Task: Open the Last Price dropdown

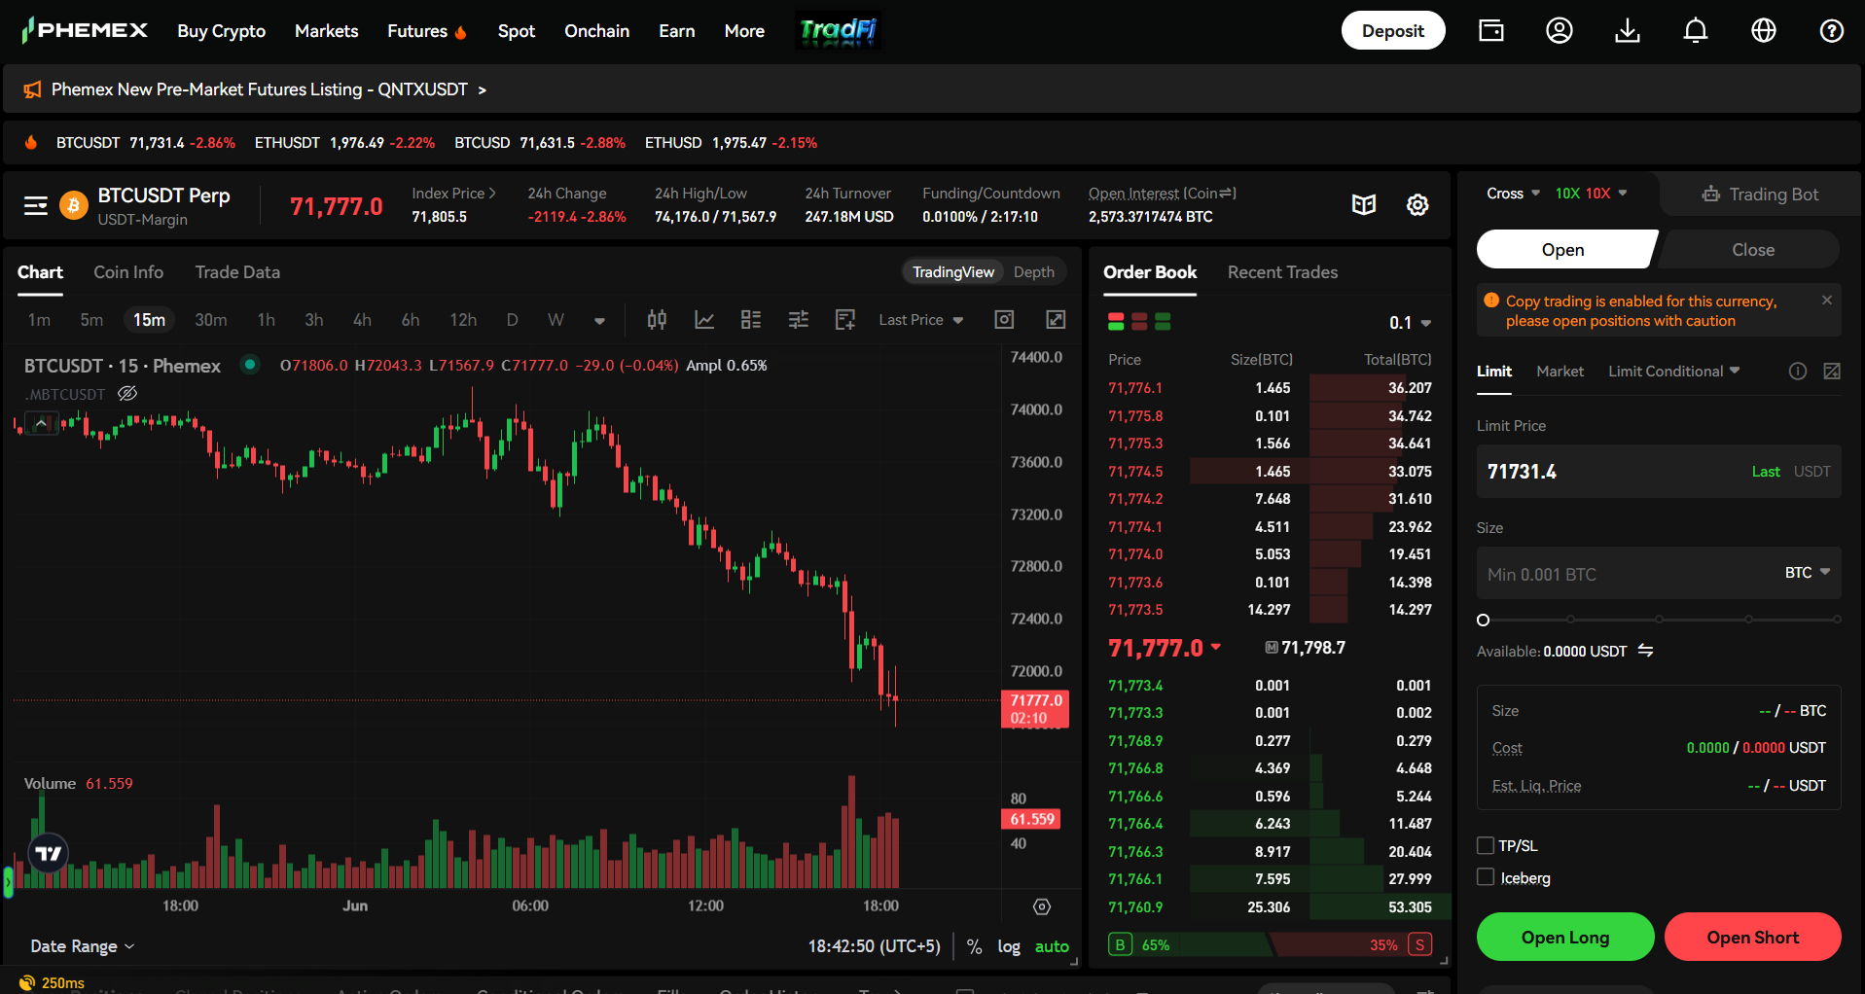Action: click(x=920, y=320)
